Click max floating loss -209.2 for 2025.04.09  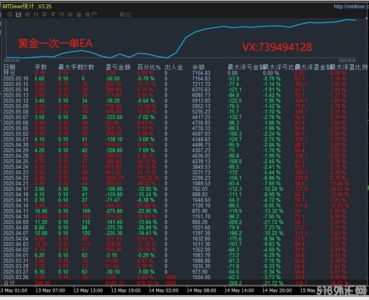[235, 222]
